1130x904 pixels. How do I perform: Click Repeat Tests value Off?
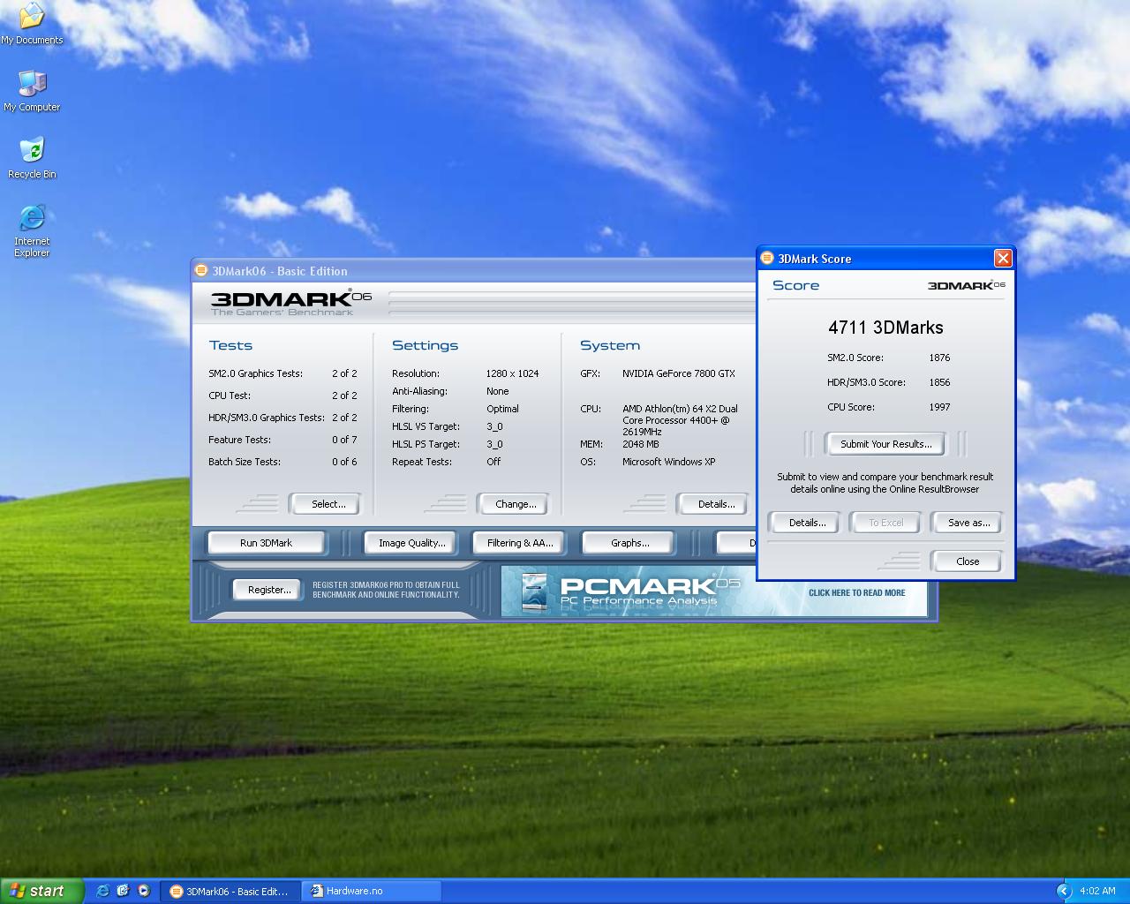(x=493, y=462)
